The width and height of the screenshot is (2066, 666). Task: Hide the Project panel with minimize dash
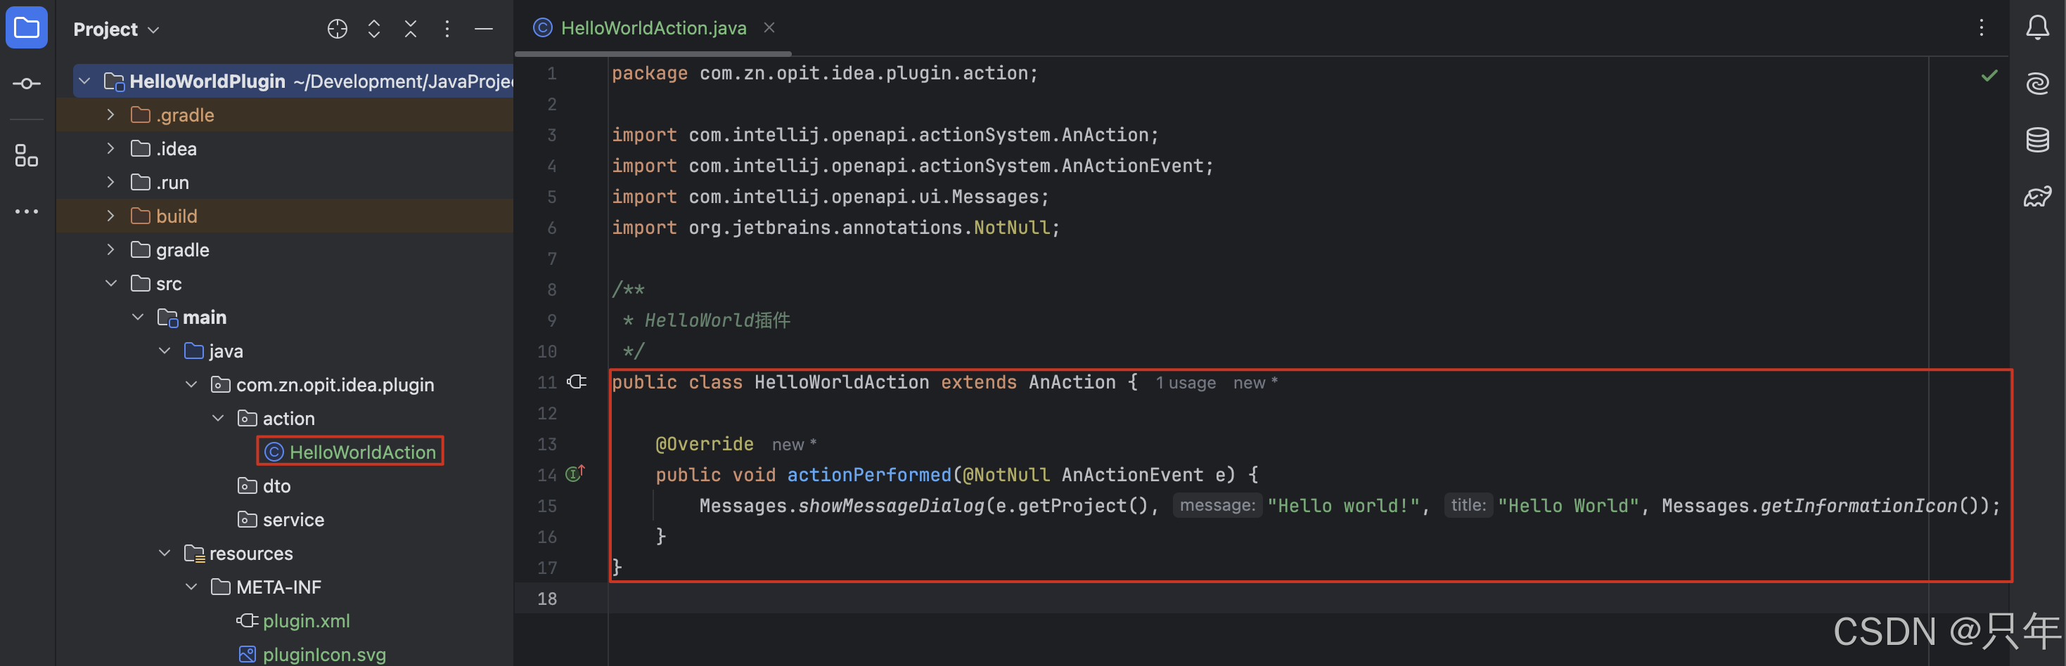click(x=484, y=29)
